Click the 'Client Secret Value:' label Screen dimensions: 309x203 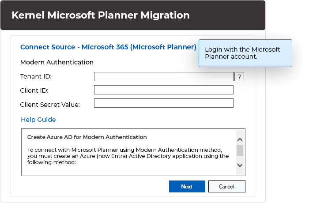pos(50,105)
